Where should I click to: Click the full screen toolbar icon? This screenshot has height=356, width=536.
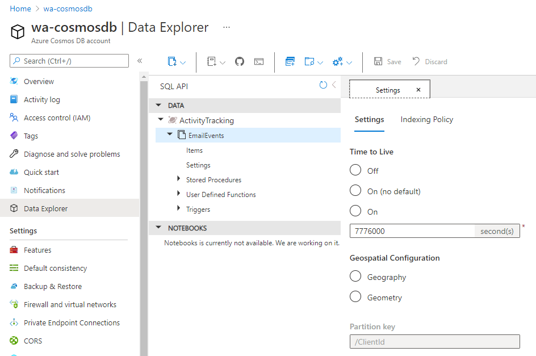point(290,61)
